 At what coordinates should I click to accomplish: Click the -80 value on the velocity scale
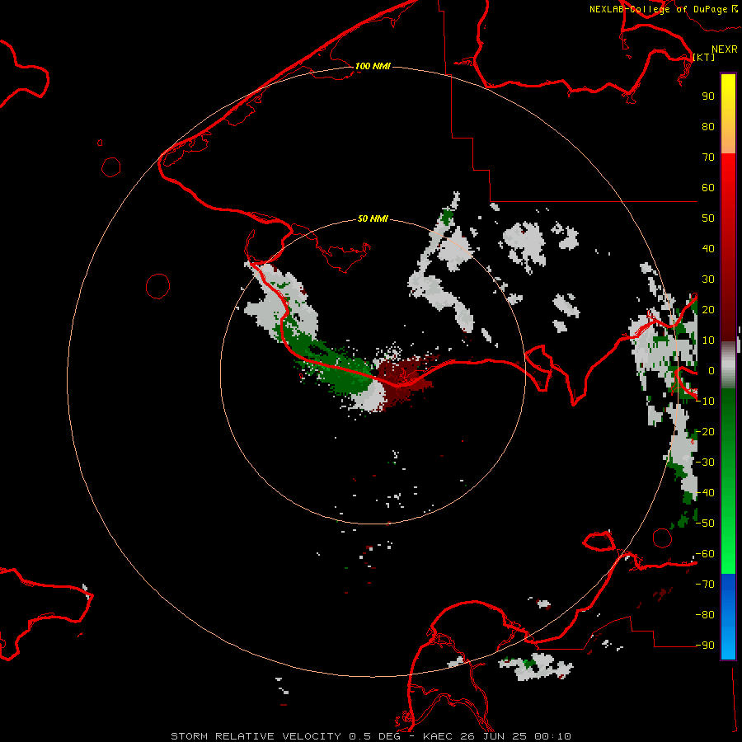coord(705,615)
